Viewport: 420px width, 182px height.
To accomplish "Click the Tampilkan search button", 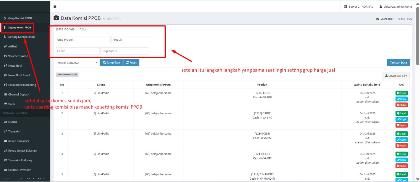I will coord(111,63).
